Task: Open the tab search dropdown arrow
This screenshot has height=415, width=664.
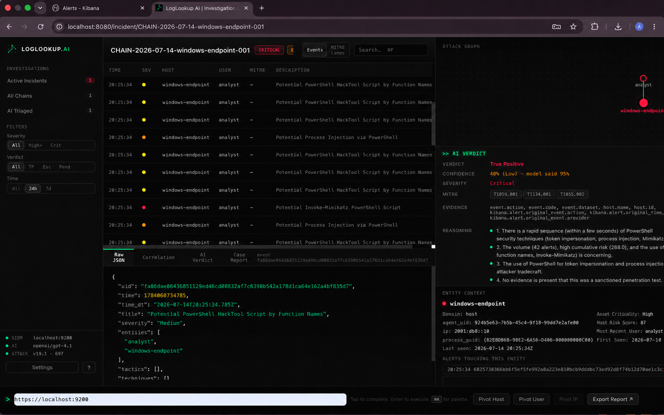Action: click(40, 8)
